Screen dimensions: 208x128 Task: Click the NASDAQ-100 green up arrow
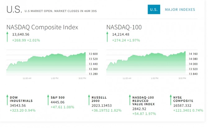pos(108,37)
